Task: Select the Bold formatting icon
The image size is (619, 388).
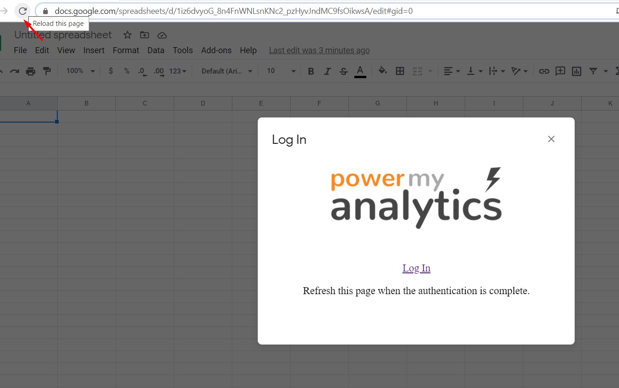Action: (x=310, y=71)
